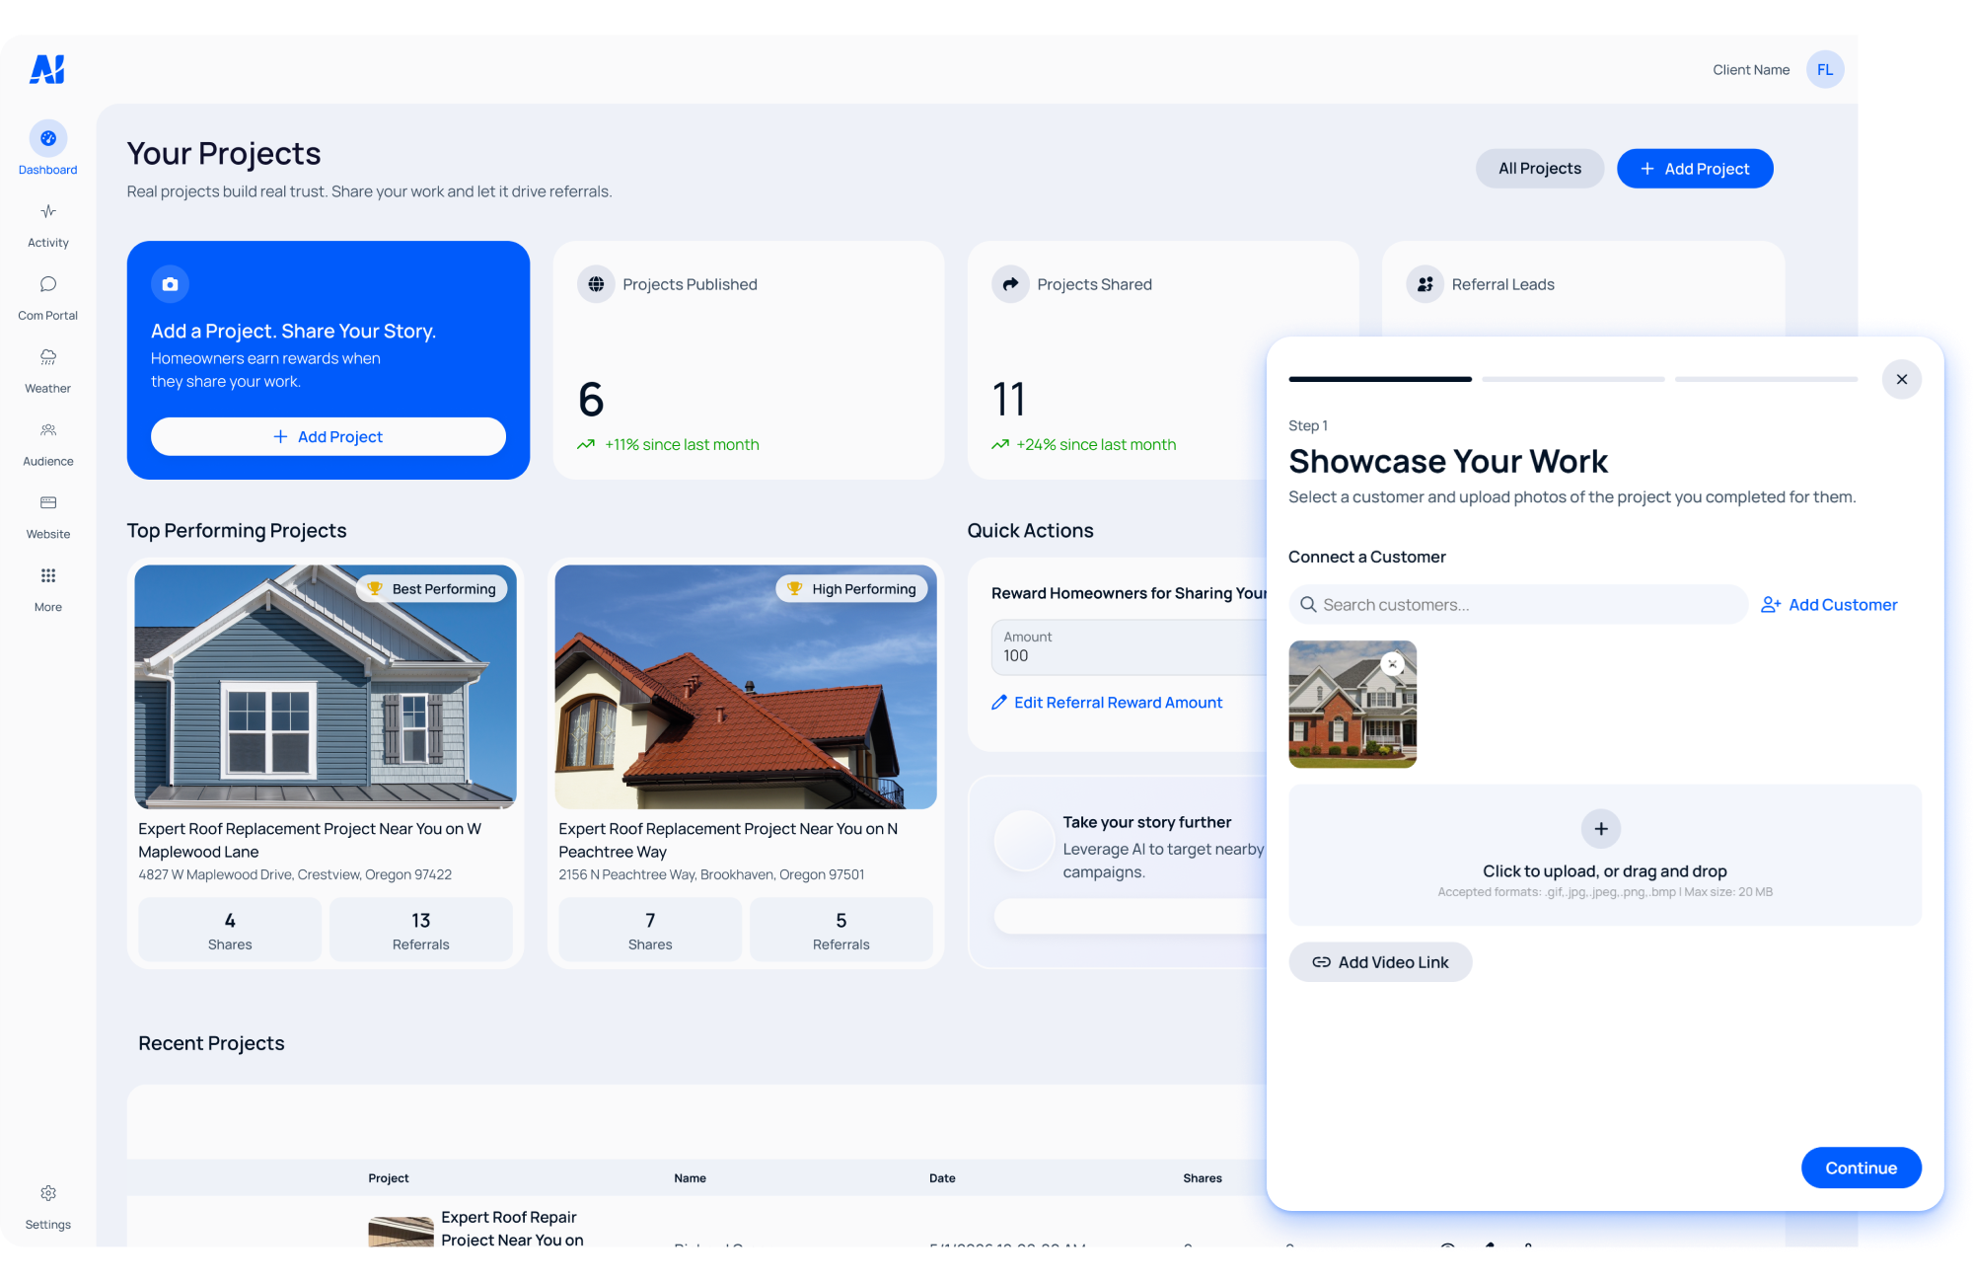The width and height of the screenshot is (1973, 1282).
Task: Click the Date column header
Action: pos(942,1178)
